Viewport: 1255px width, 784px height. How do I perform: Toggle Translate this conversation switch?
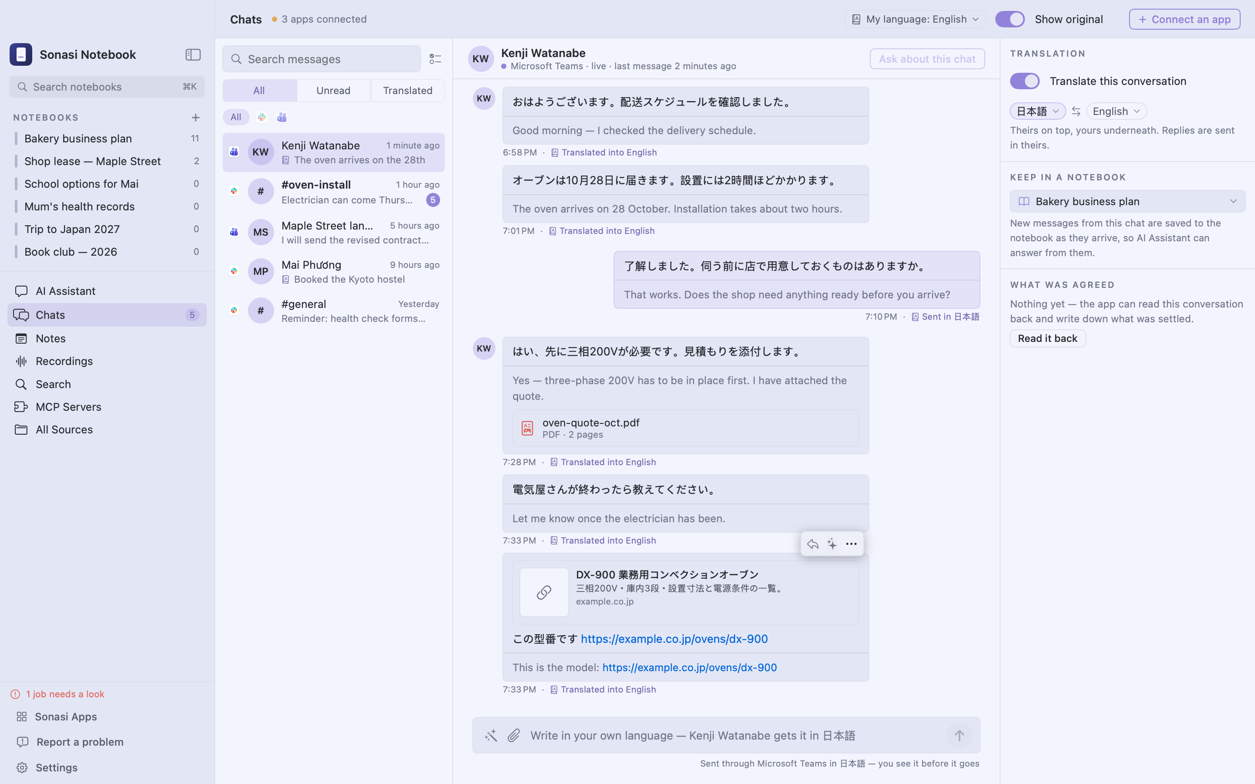(1025, 81)
